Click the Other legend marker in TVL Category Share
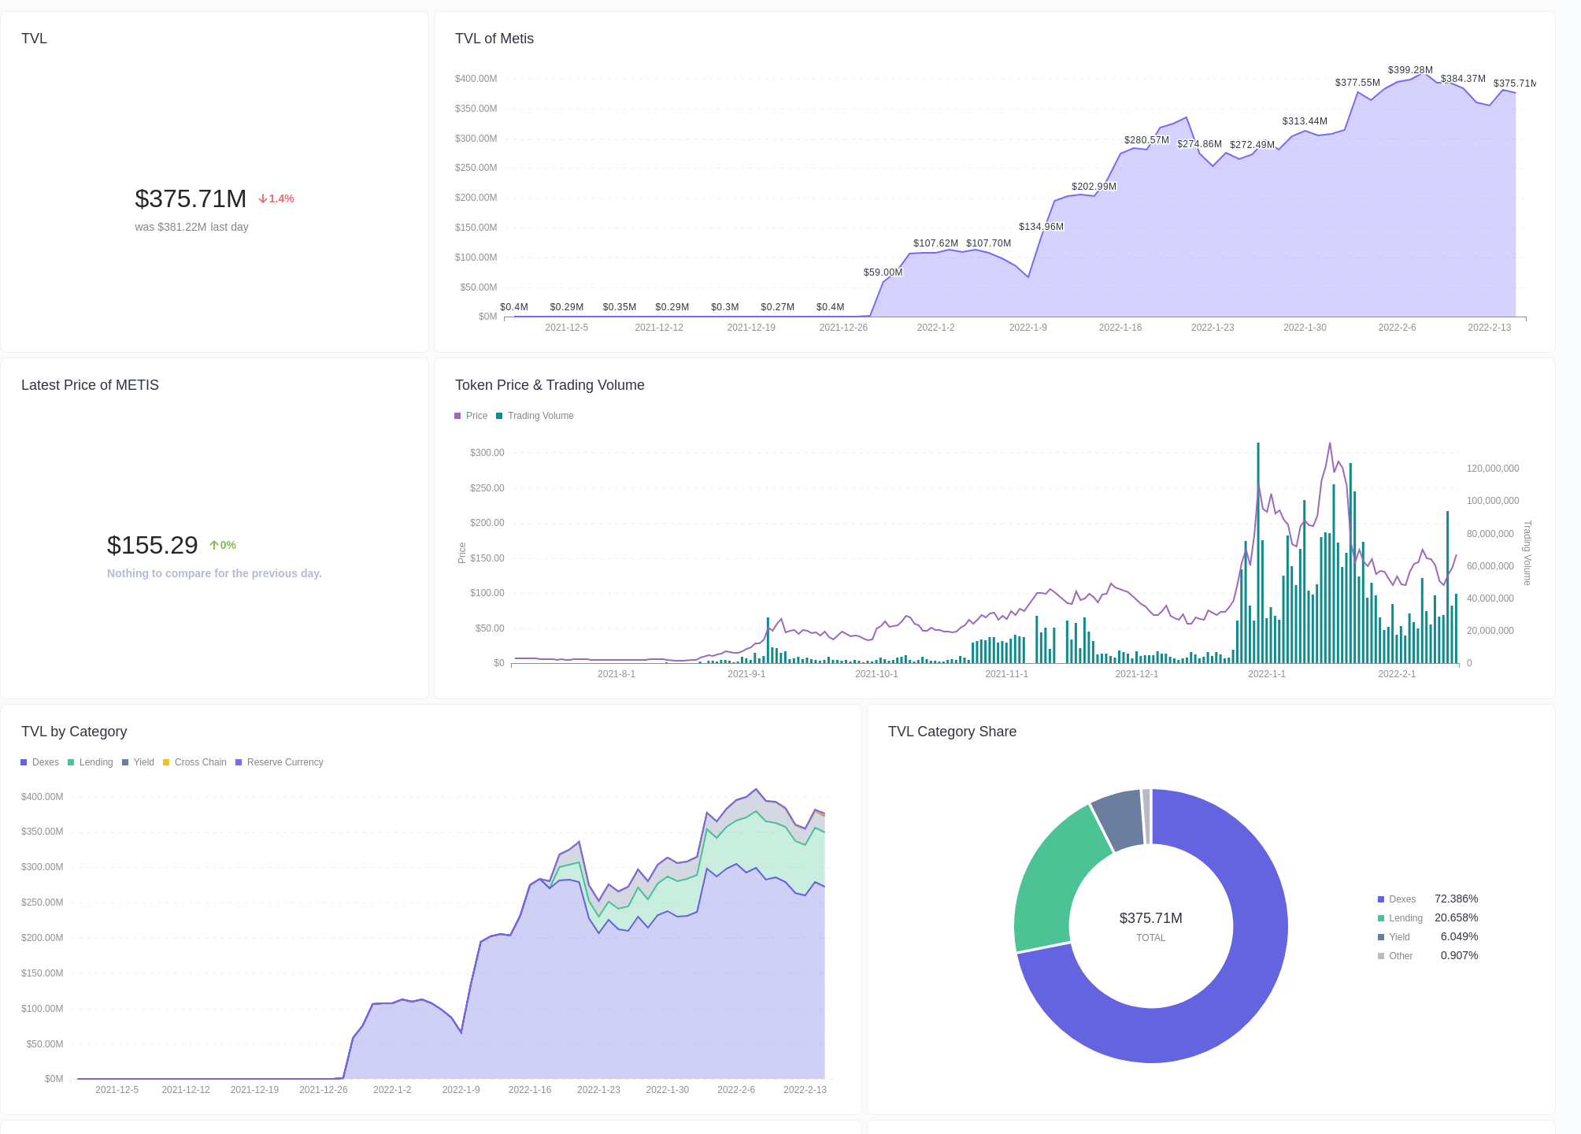 point(1380,955)
